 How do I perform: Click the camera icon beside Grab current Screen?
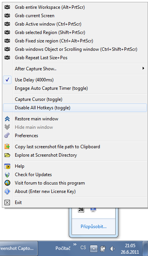click(x=7, y=16)
